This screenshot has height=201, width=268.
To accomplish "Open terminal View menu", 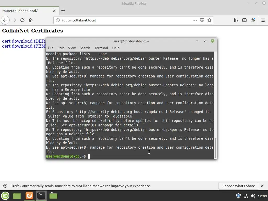I will (72, 48).
